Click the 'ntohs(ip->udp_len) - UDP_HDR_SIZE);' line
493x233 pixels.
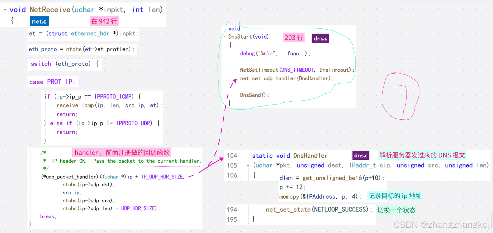point(111,208)
